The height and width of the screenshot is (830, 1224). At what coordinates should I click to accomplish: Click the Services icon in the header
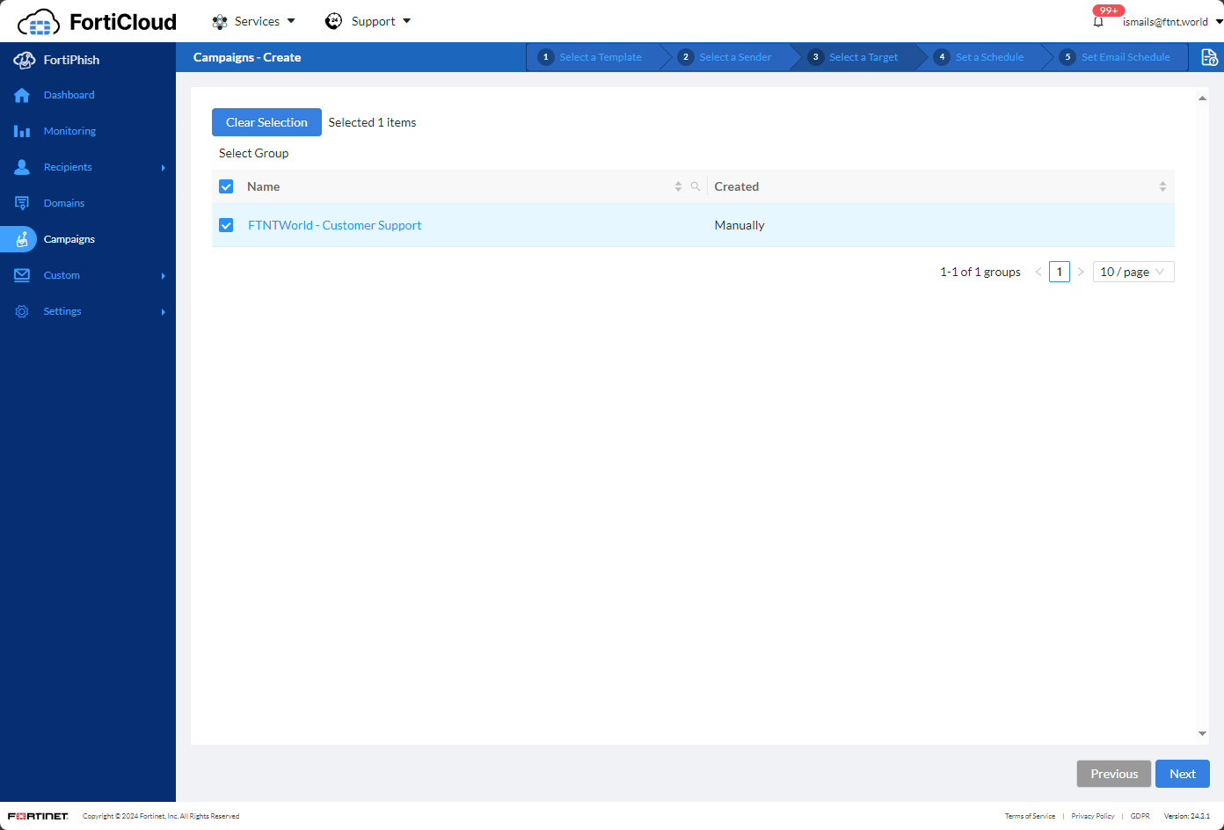point(220,22)
